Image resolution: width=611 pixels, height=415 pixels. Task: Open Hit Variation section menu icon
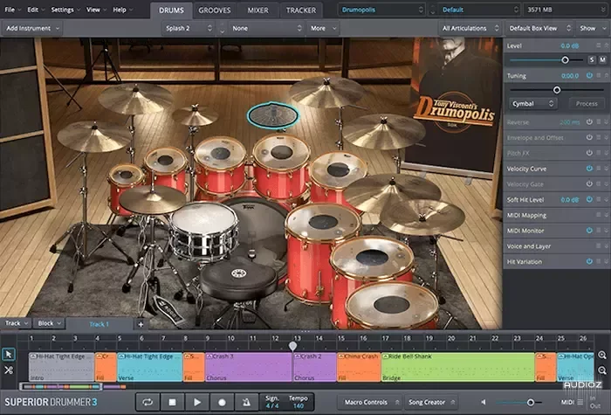pyautogui.click(x=599, y=261)
